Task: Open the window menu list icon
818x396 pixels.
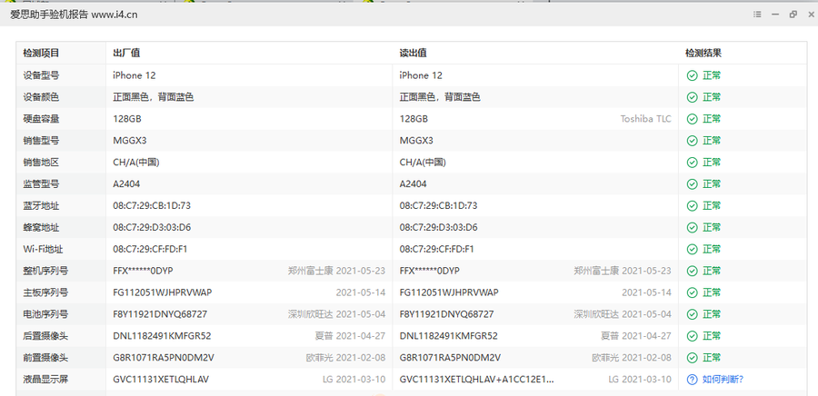Action: tap(757, 15)
